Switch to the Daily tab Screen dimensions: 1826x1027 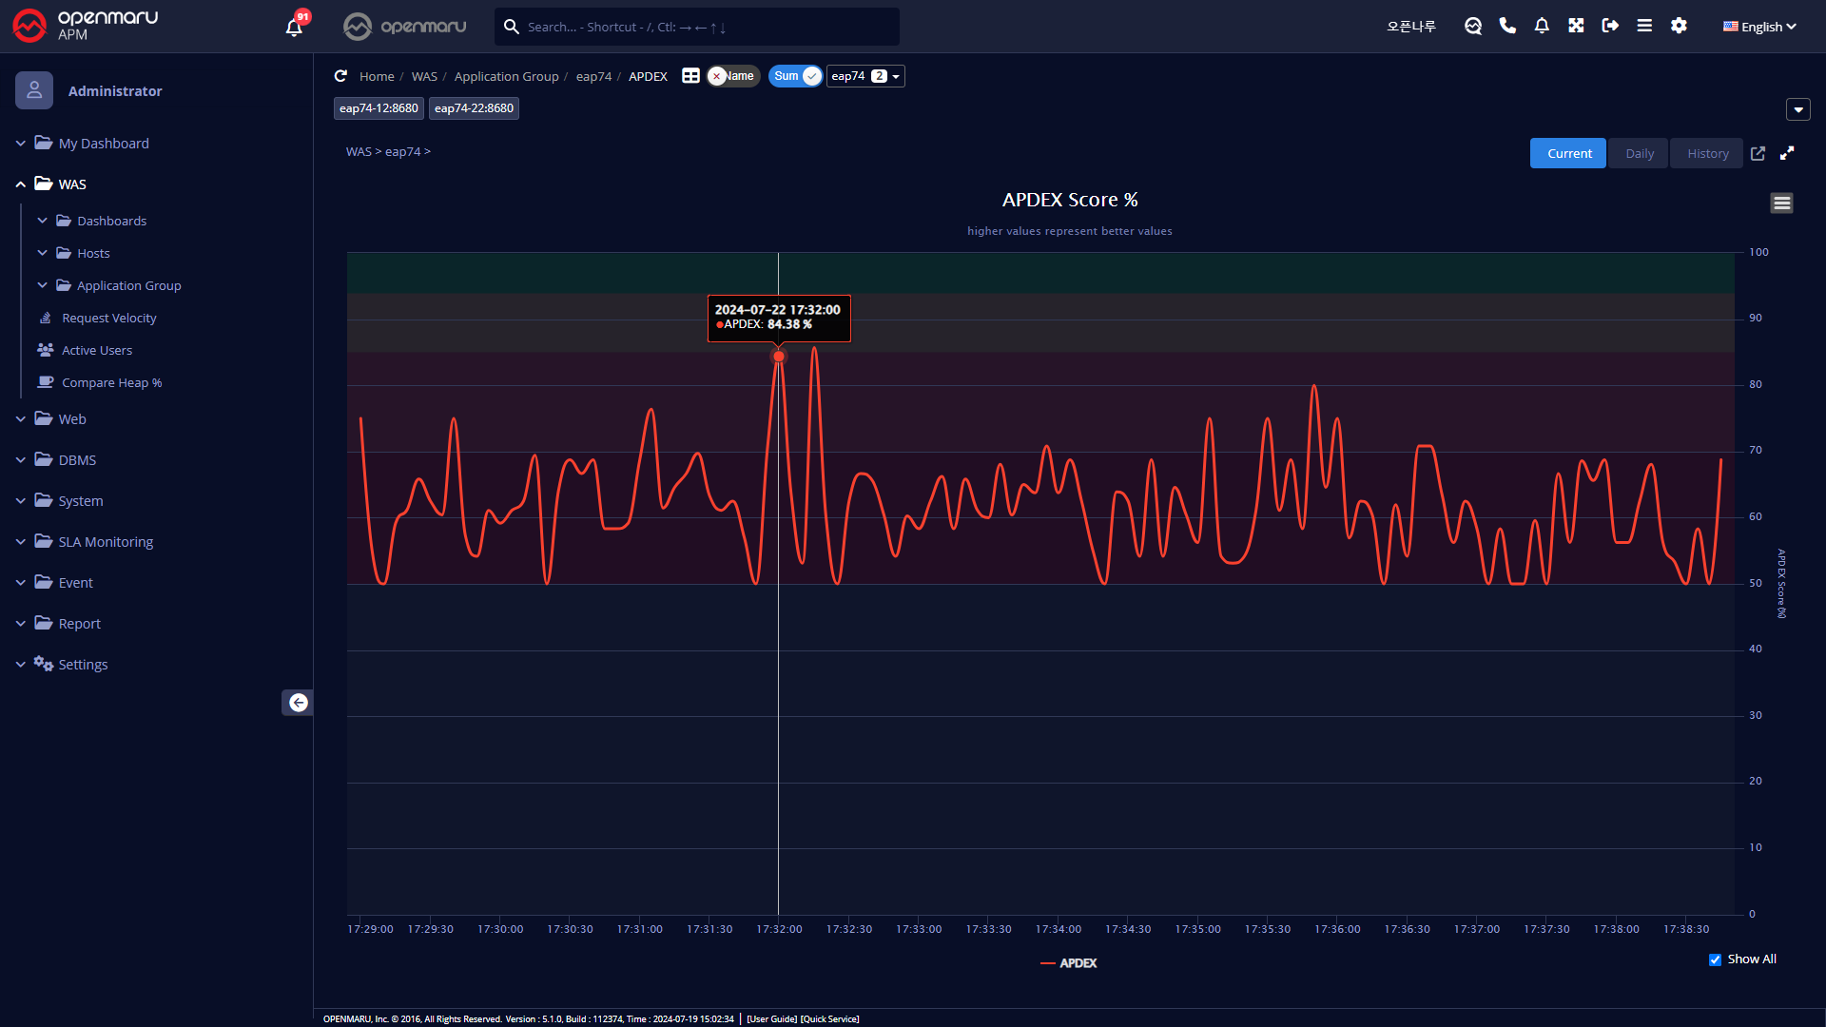(x=1639, y=153)
